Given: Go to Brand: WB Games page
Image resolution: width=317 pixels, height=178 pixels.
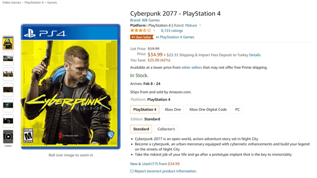Looking at the screenshot, I should (x=145, y=20).
